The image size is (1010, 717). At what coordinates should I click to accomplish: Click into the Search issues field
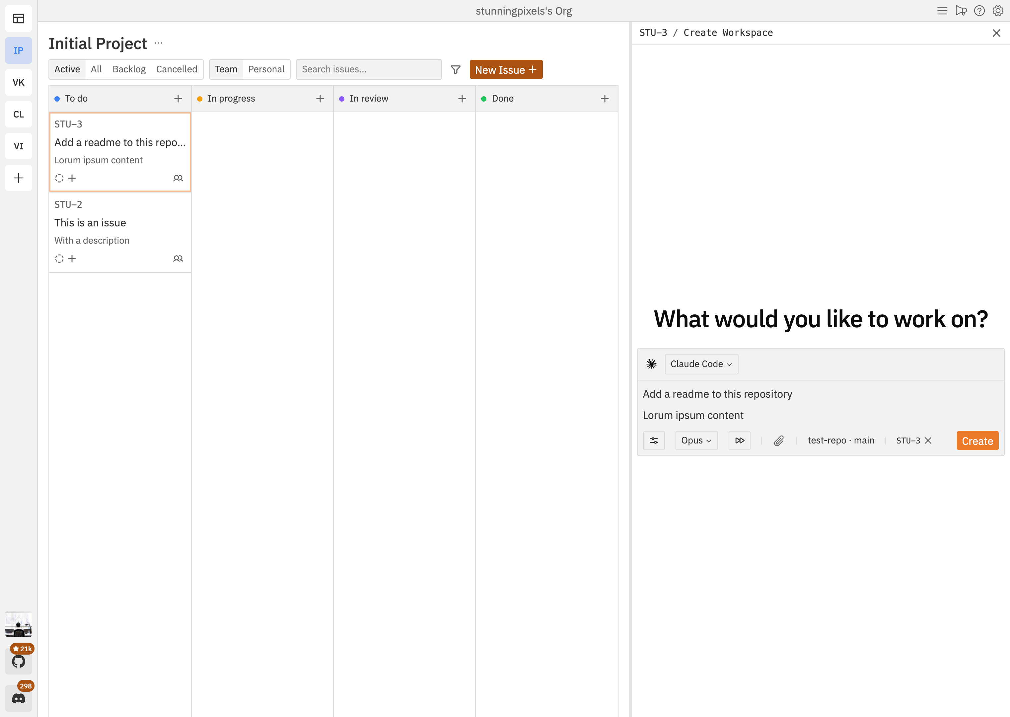(x=369, y=69)
